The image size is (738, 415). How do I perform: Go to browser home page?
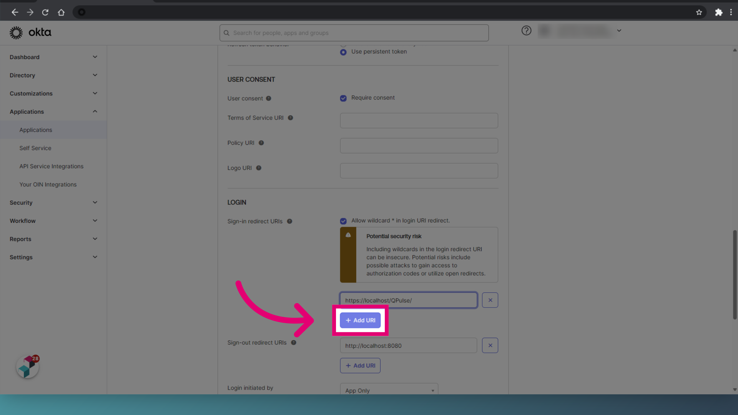(x=61, y=12)
